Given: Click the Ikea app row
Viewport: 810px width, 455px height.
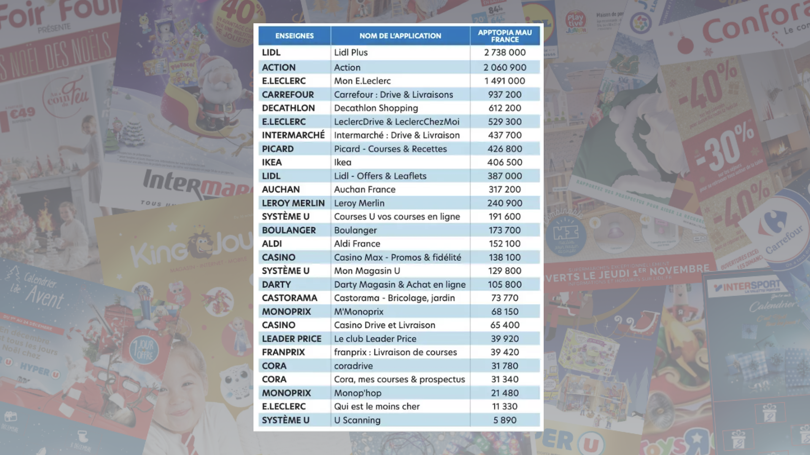Looking at the screenshot, I should point(399,162).
